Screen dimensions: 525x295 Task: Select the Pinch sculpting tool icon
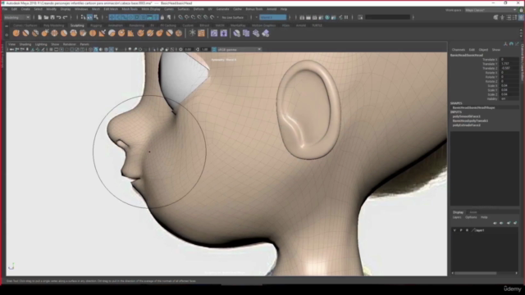[x=54, y=33]
